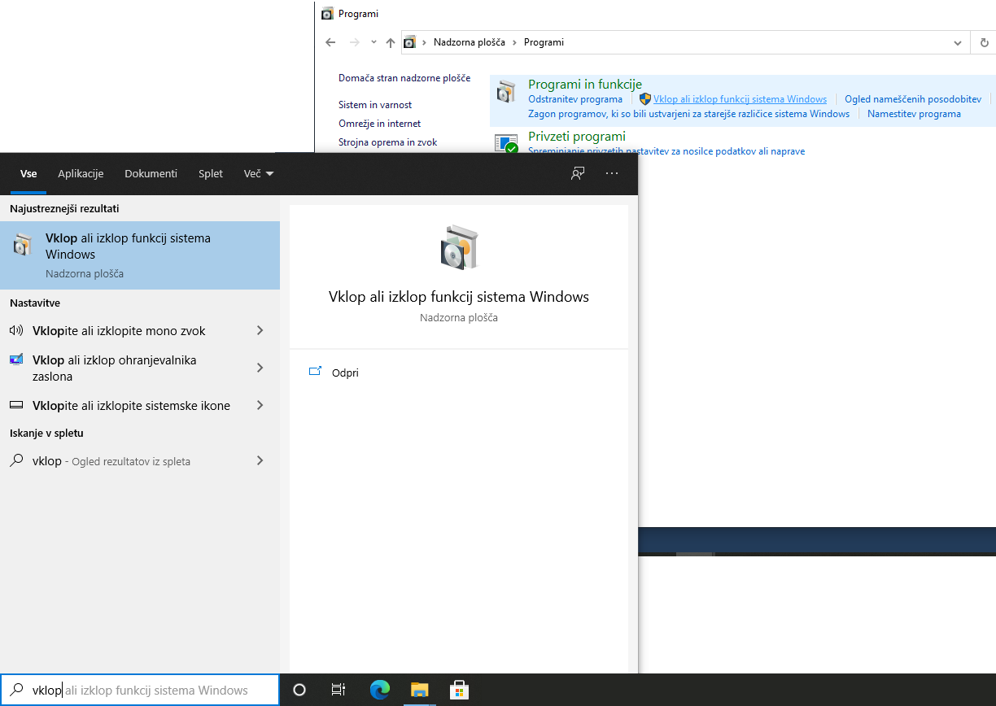Screen dimensions: 996x706
Task: Open Strojna oprema in zvok category
Action: tap(388, 142)
